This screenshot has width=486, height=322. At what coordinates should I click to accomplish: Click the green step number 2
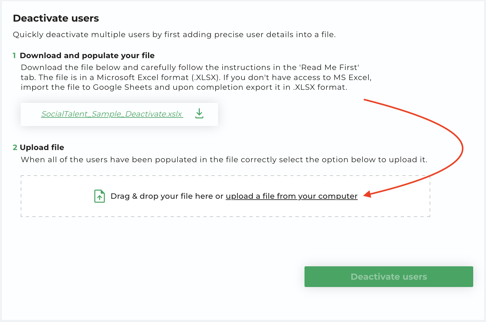click(15, 147)
